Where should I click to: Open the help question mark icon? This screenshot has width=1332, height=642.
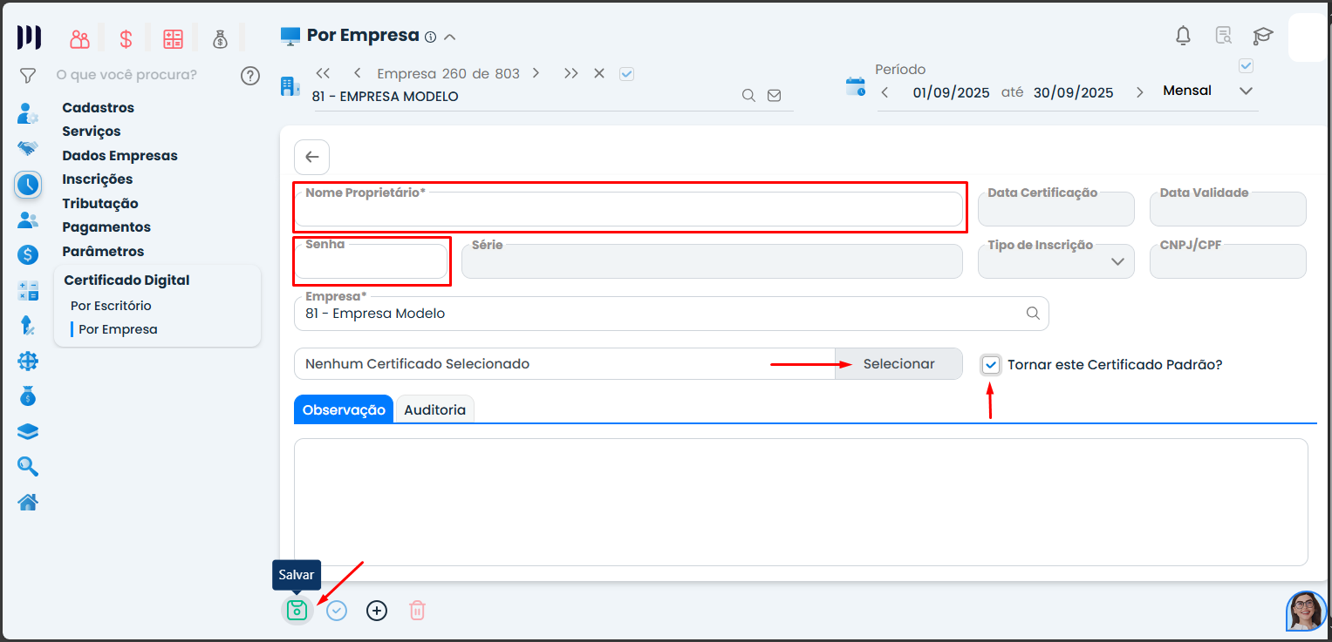click(x=250, y=76)
